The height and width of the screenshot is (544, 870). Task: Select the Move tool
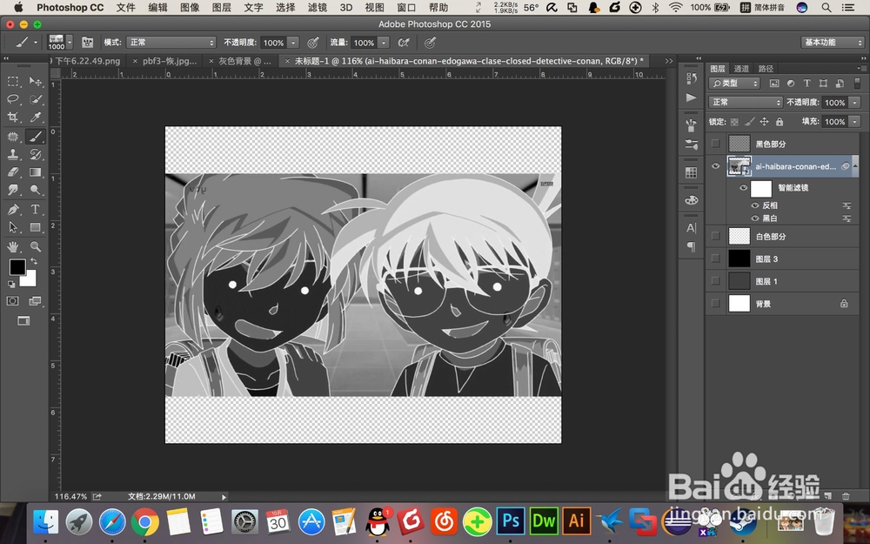coord(35,81)
